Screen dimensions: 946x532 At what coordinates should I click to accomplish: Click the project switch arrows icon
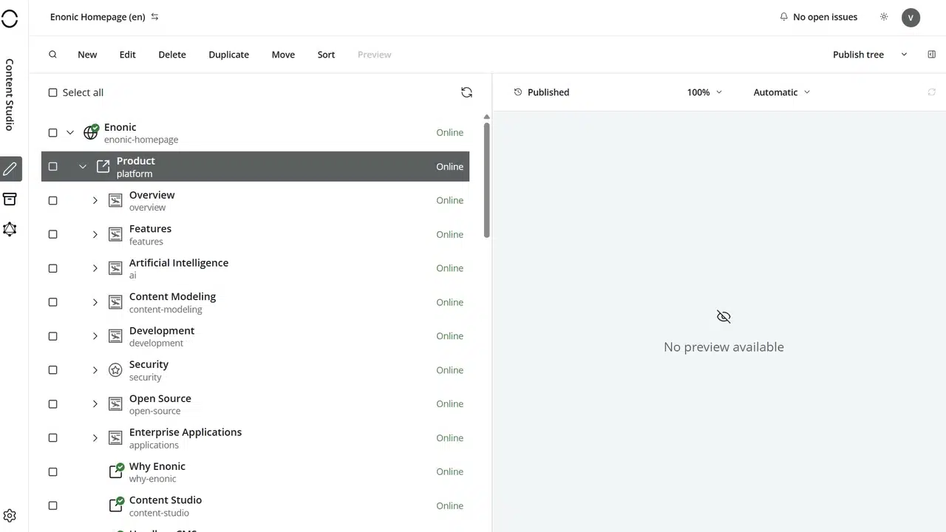(154, 17)
